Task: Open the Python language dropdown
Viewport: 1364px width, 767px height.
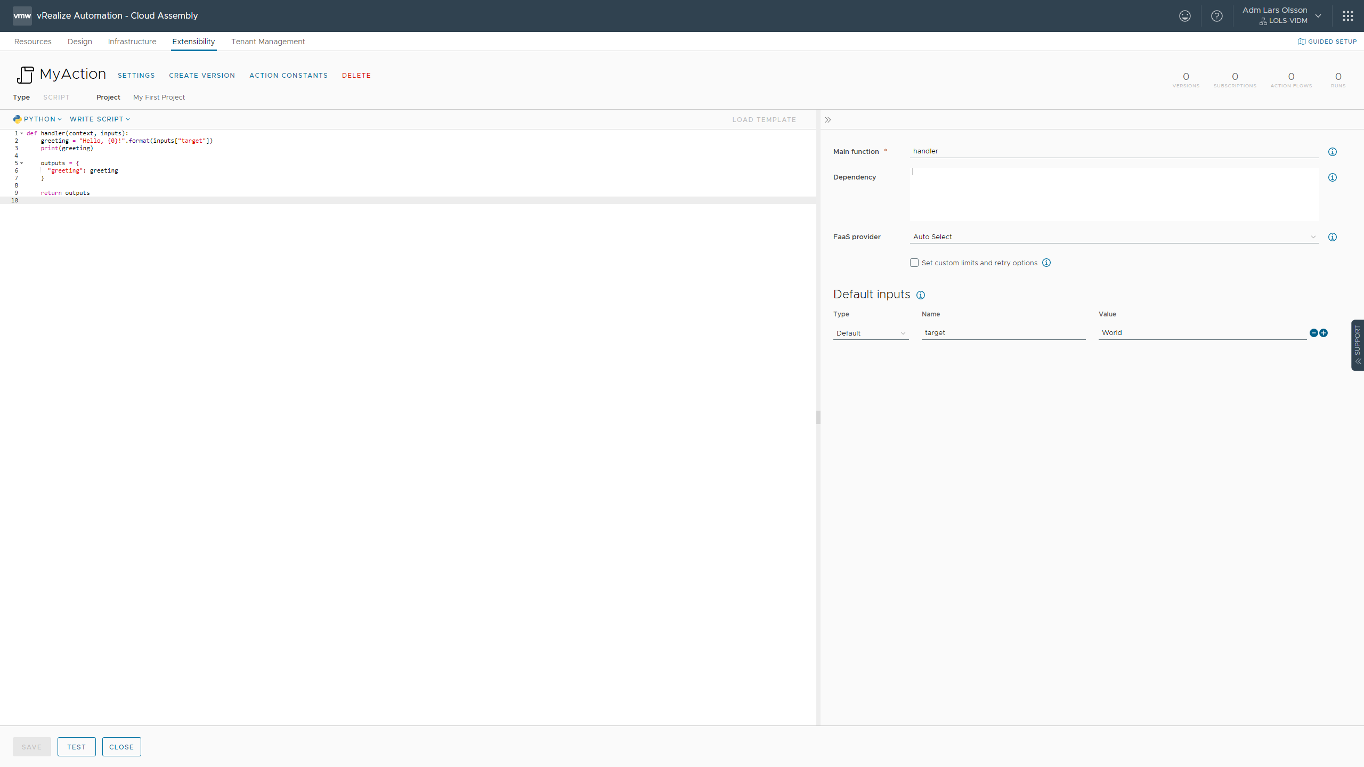Action: (38, 119)
